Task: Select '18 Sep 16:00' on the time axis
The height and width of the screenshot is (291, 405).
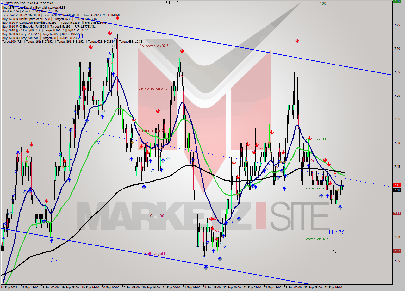Action: click(x=29, y=288)
